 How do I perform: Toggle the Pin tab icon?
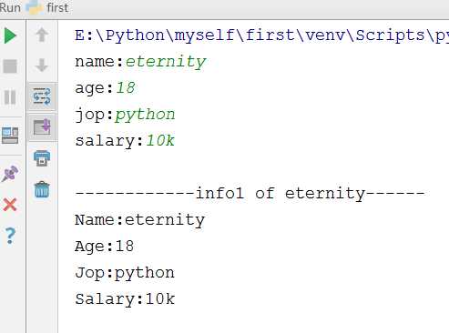[x=10, y=174]
